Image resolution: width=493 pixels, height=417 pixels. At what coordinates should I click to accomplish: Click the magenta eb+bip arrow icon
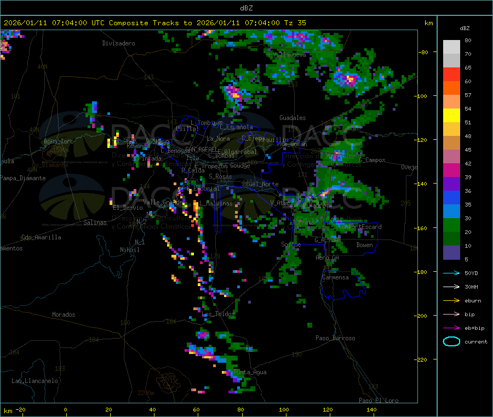(451, 328)
